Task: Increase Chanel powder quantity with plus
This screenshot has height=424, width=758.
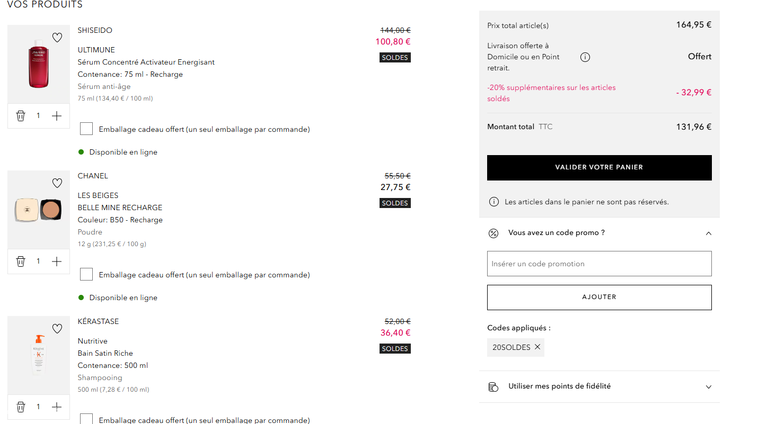Action: [57, 261]
